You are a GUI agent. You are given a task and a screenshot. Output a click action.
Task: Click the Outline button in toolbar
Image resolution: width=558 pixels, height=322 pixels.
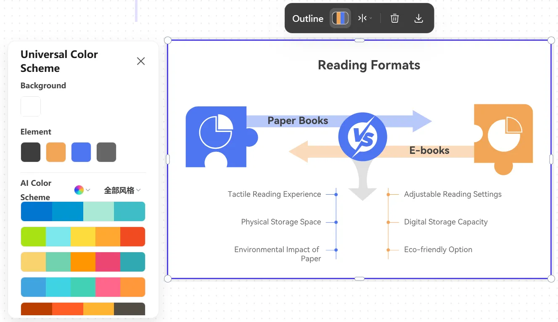tap(308, 18)
